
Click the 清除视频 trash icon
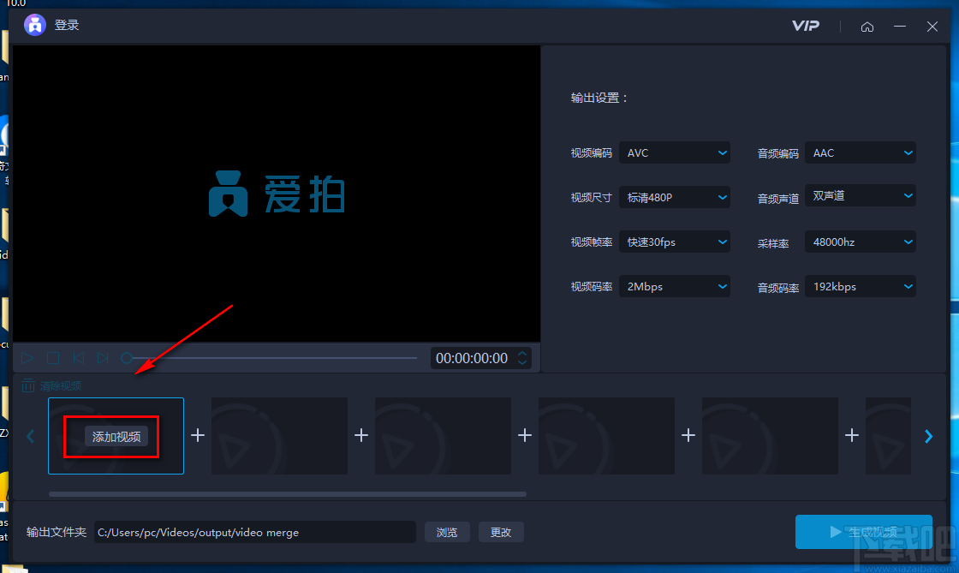click(x=28, y=386)
